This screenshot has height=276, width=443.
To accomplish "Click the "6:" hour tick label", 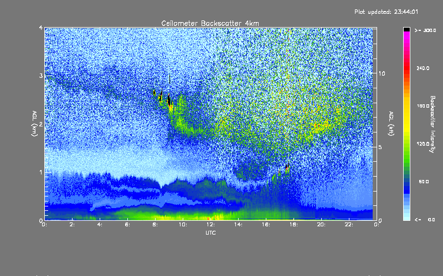I will point(128,225).
